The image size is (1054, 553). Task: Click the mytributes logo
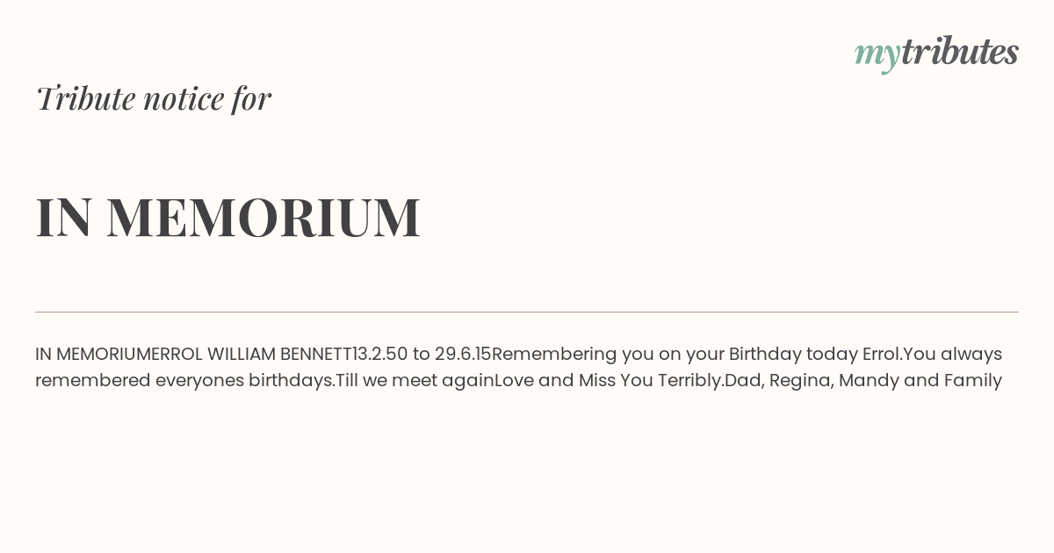(936, 53)
